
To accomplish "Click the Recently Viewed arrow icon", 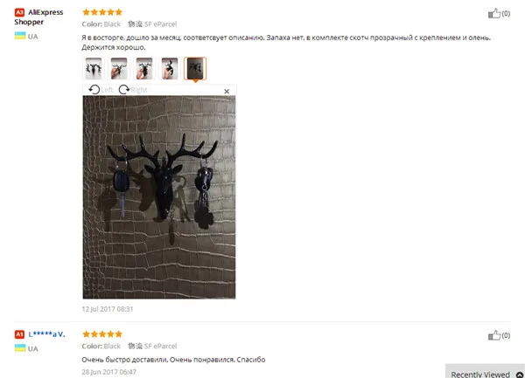I will point(519,375).
